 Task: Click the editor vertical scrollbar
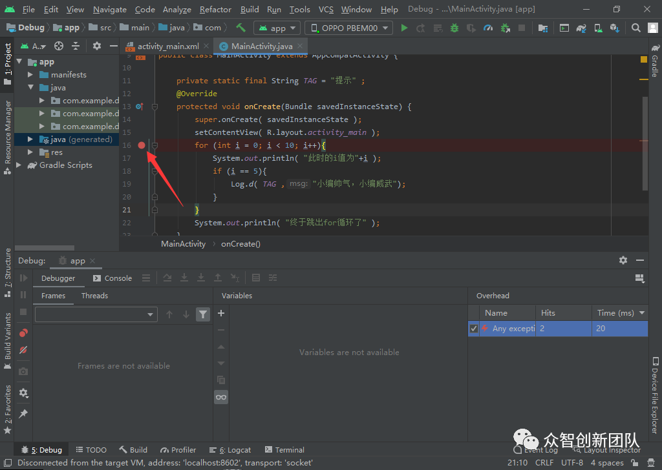click(x=645, y=143)
